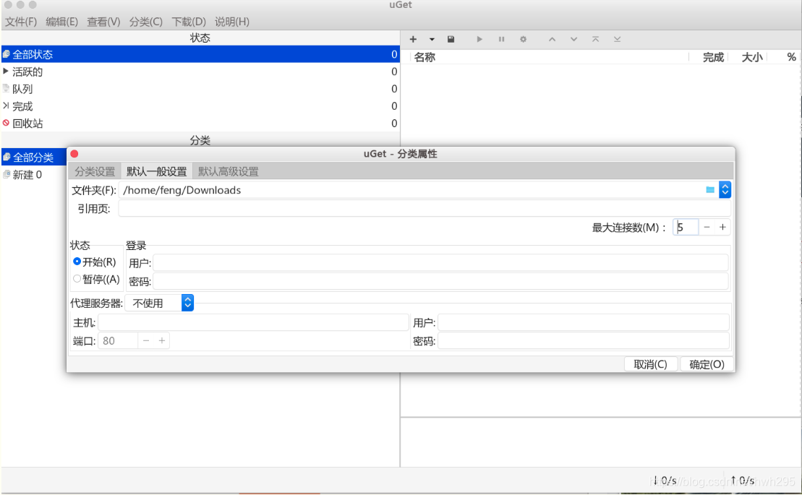Close the 分类属性 dialog with red button
802x495 pixels.
tap(74, 154)
